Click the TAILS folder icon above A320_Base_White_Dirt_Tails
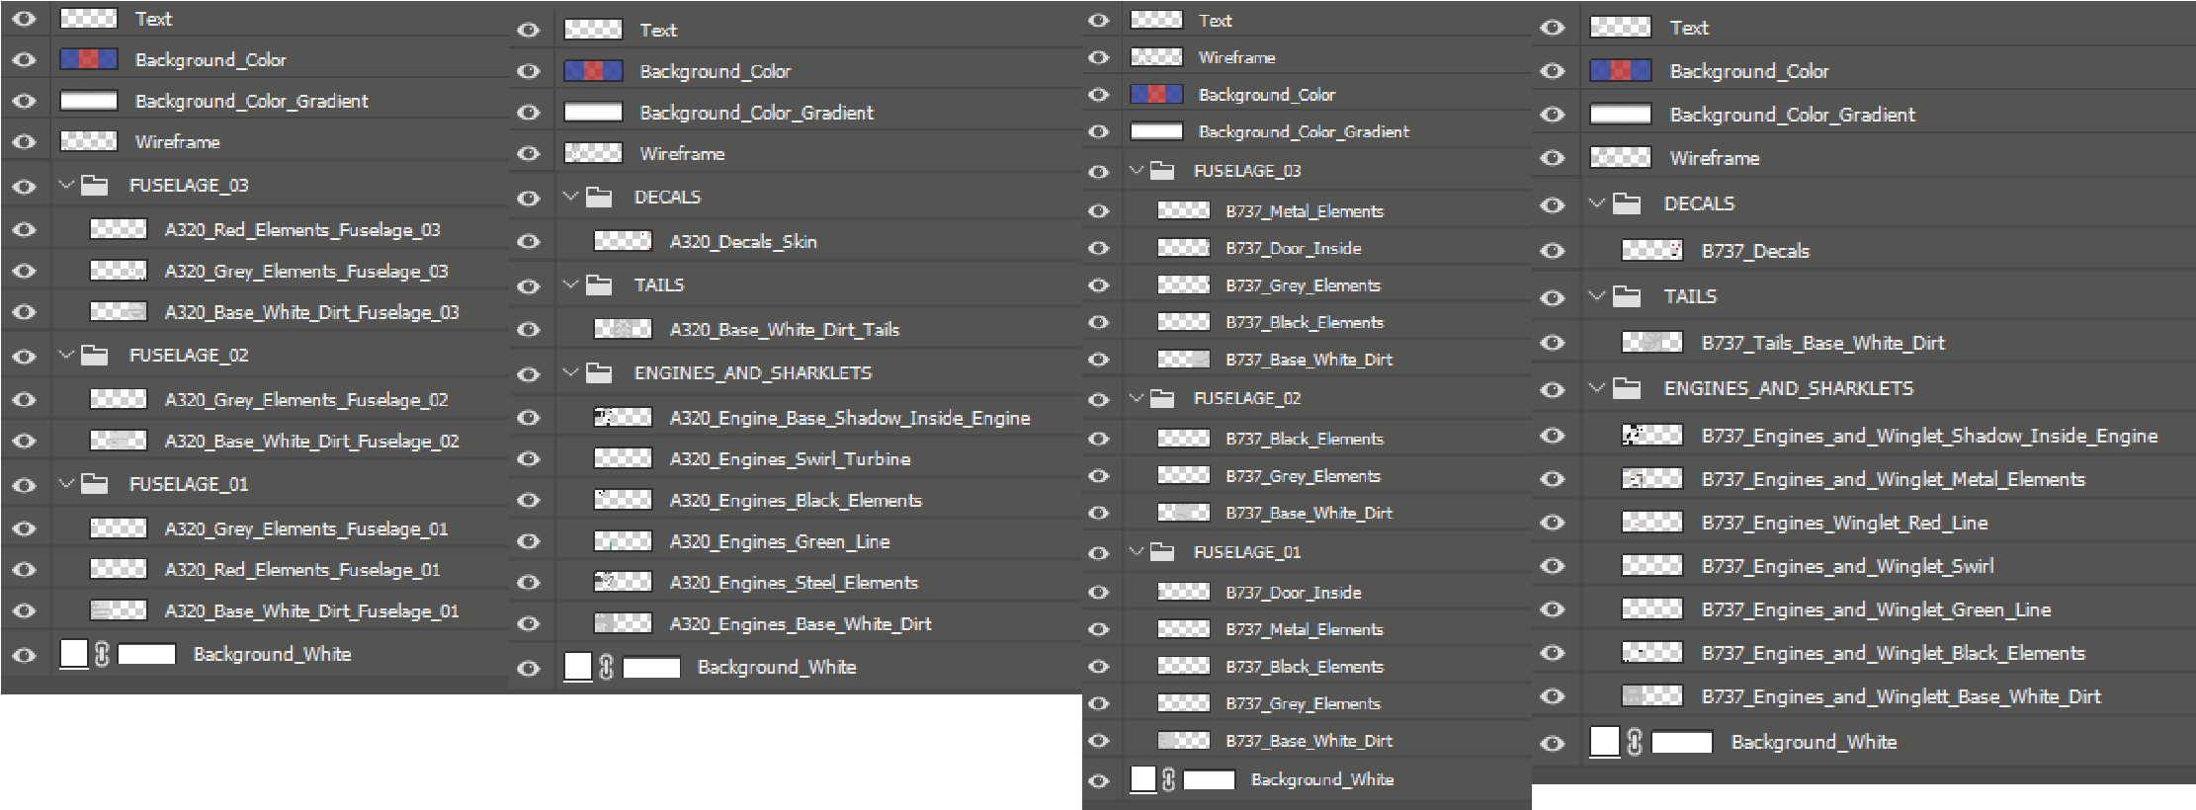This screenshot has width=2196, height=810. (599, 284)
